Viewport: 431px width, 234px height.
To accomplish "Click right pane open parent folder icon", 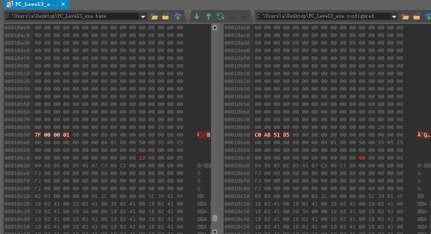I will click(417, 17).
